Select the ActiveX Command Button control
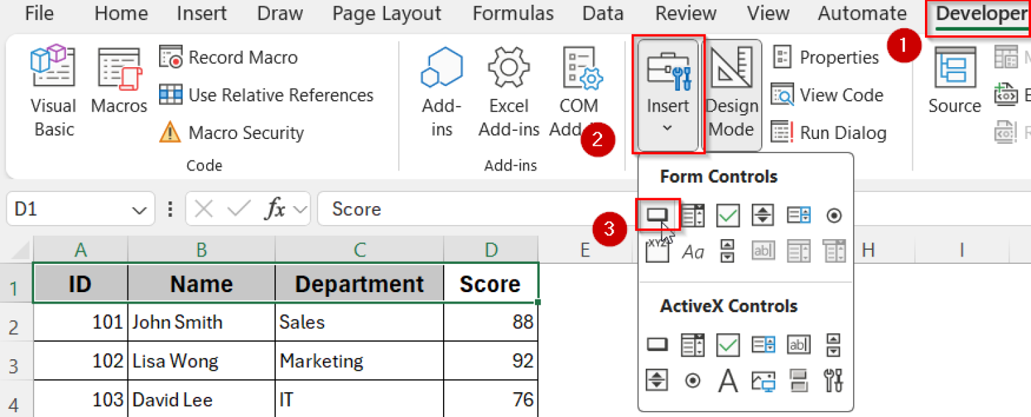The height and width of the screenshot is (417, 1031). click(x=657, y=344)
